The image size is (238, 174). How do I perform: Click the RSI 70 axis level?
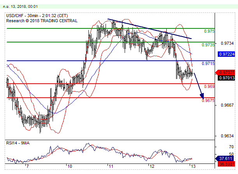tap(231, 147)
